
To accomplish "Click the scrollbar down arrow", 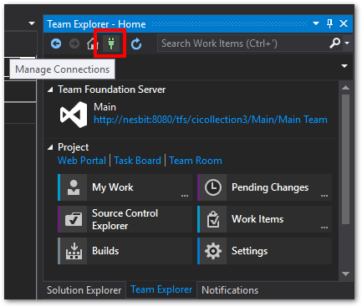I will [345, 274].
